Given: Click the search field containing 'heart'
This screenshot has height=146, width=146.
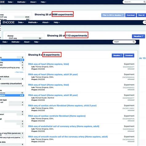Looking at the screenshot, I should 124,42.
